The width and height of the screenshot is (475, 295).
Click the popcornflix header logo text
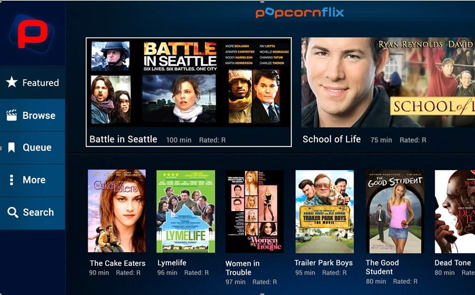pos(299,13)
